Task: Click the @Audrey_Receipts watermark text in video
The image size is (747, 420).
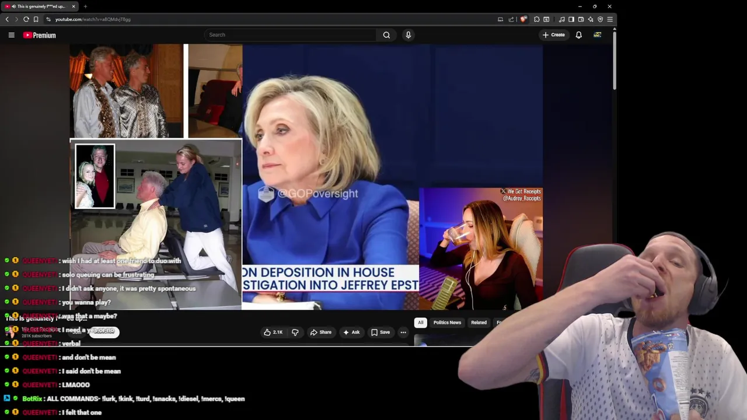Action: point(522,198)
